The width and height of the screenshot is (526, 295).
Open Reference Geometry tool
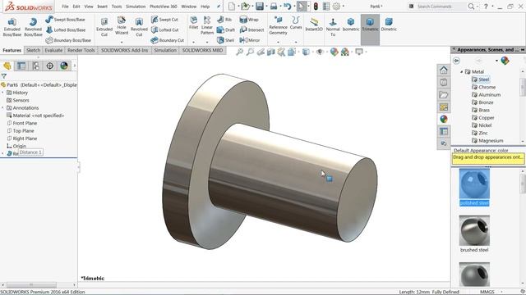[x=278, y=25]
